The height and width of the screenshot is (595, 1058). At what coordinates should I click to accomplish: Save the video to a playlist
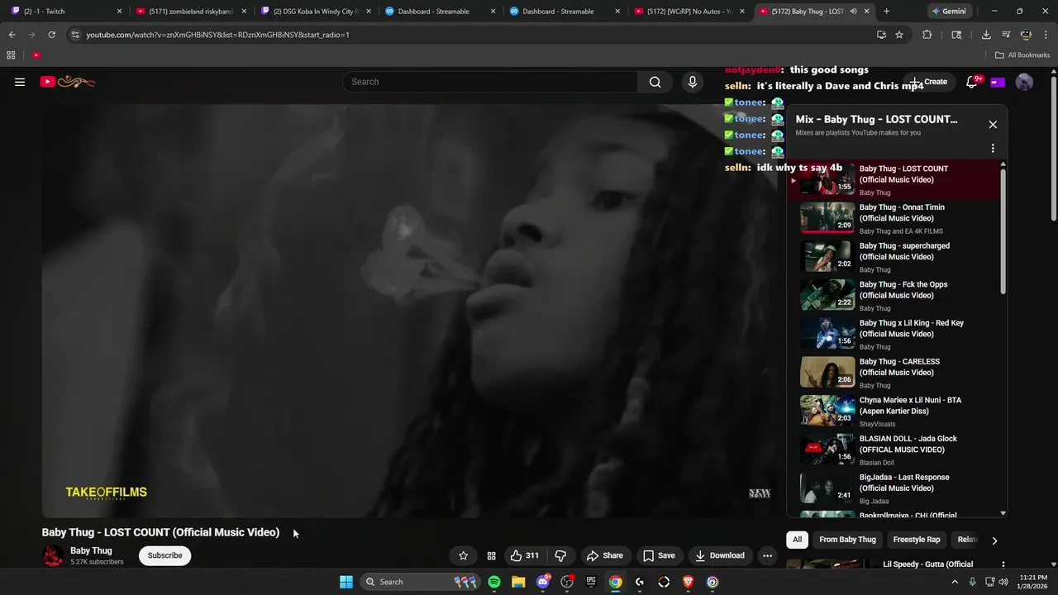tap(659, 555)
